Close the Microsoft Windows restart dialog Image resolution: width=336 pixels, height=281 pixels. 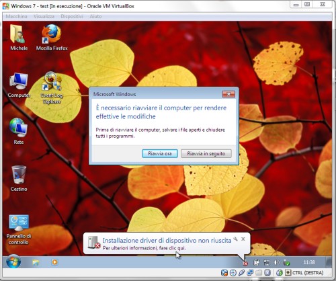coord(228,94)
